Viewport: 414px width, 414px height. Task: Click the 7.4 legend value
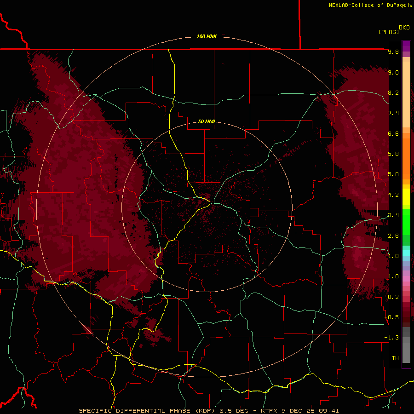(393, 113)
